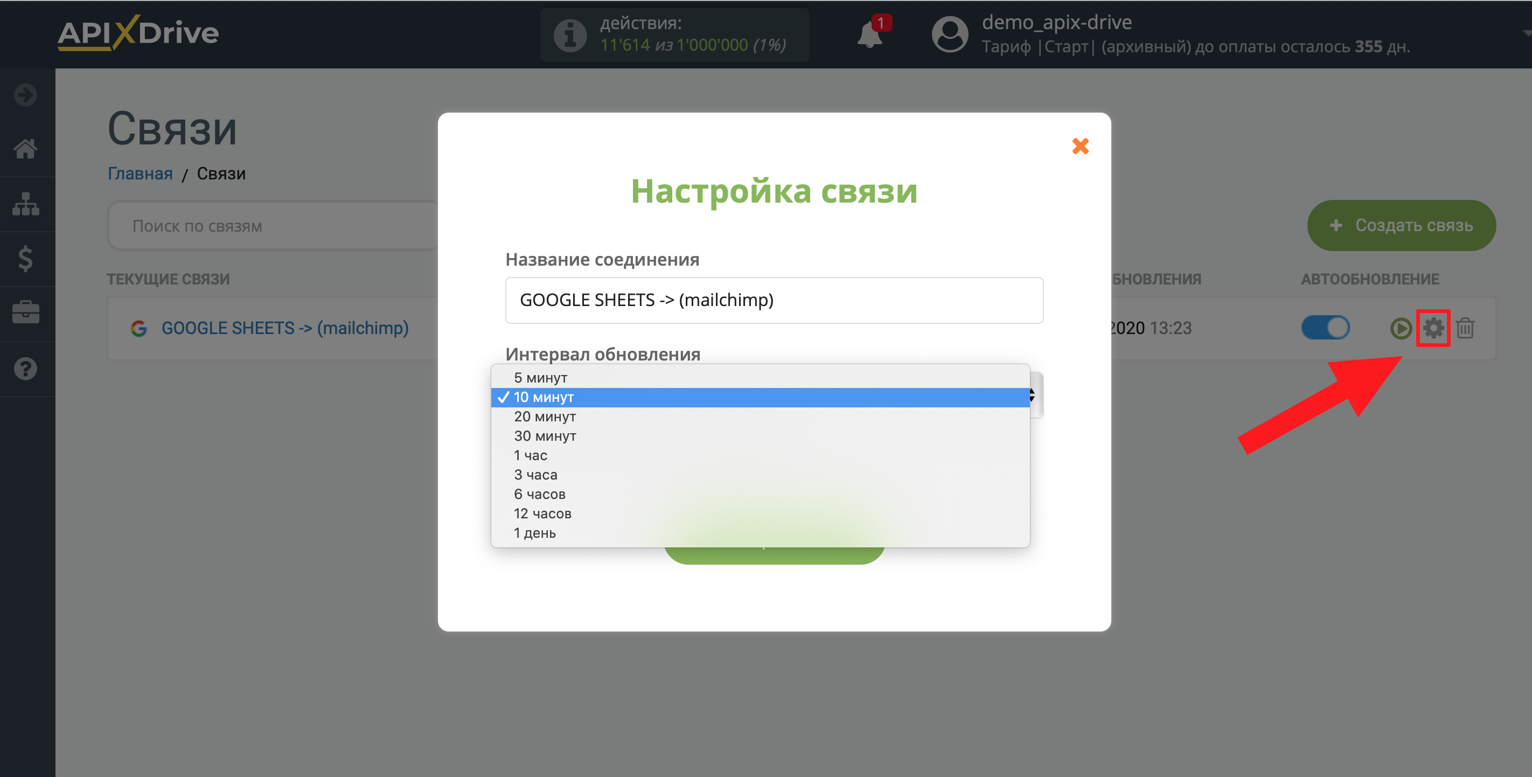Open the connections sitemap sidebar icon
Screen dimensions: 1532x777
tap(25, 204)
